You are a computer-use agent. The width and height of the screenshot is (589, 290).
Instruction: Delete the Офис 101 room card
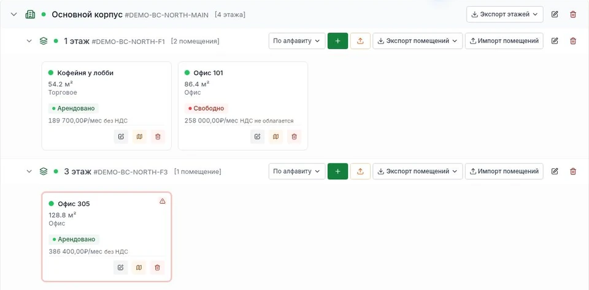(294, 137)
